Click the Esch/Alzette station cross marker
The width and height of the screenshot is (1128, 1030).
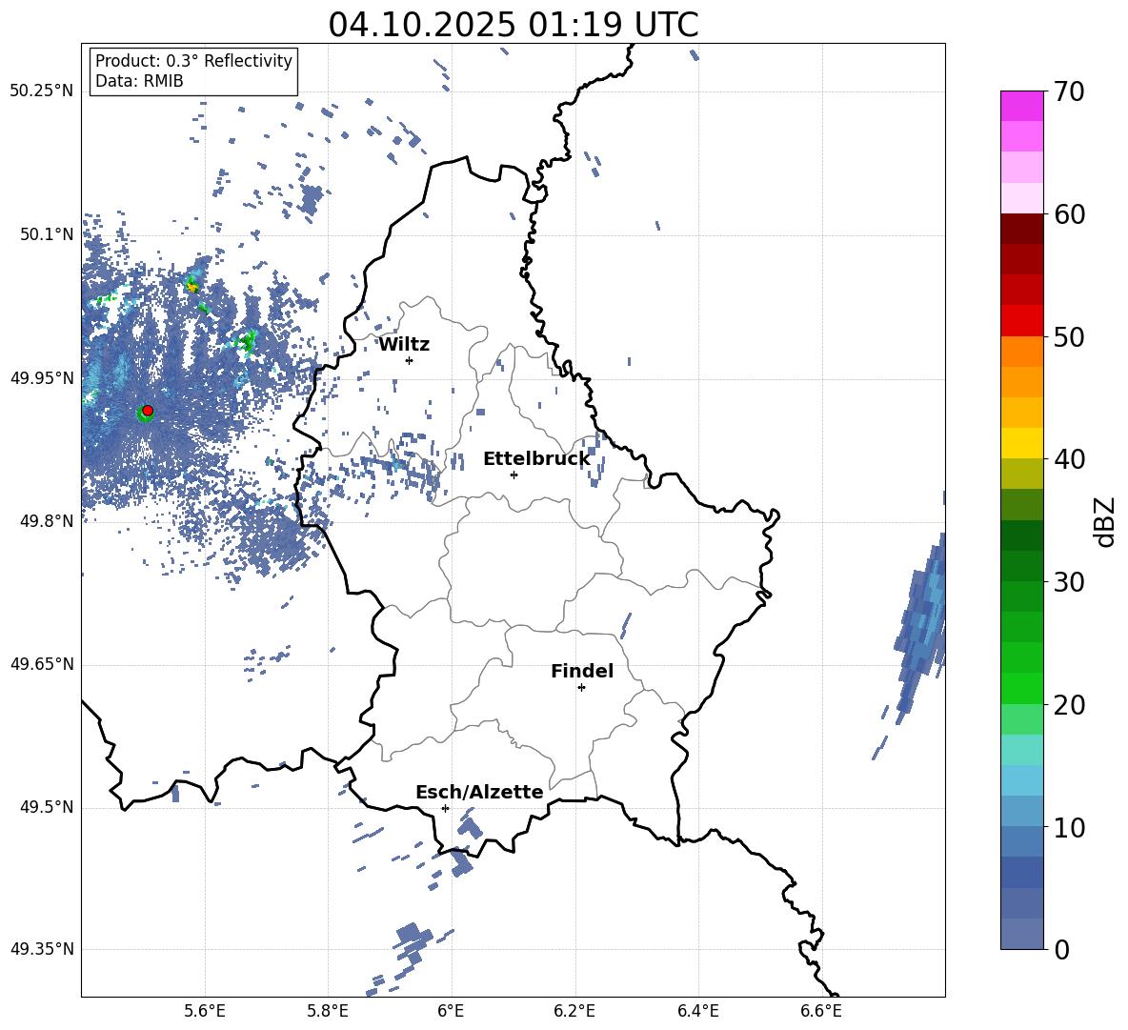(445, 808)
